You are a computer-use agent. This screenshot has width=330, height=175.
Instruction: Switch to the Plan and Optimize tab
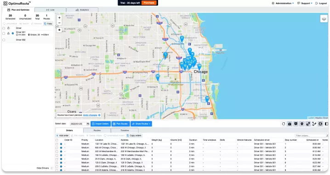(18, 10)
